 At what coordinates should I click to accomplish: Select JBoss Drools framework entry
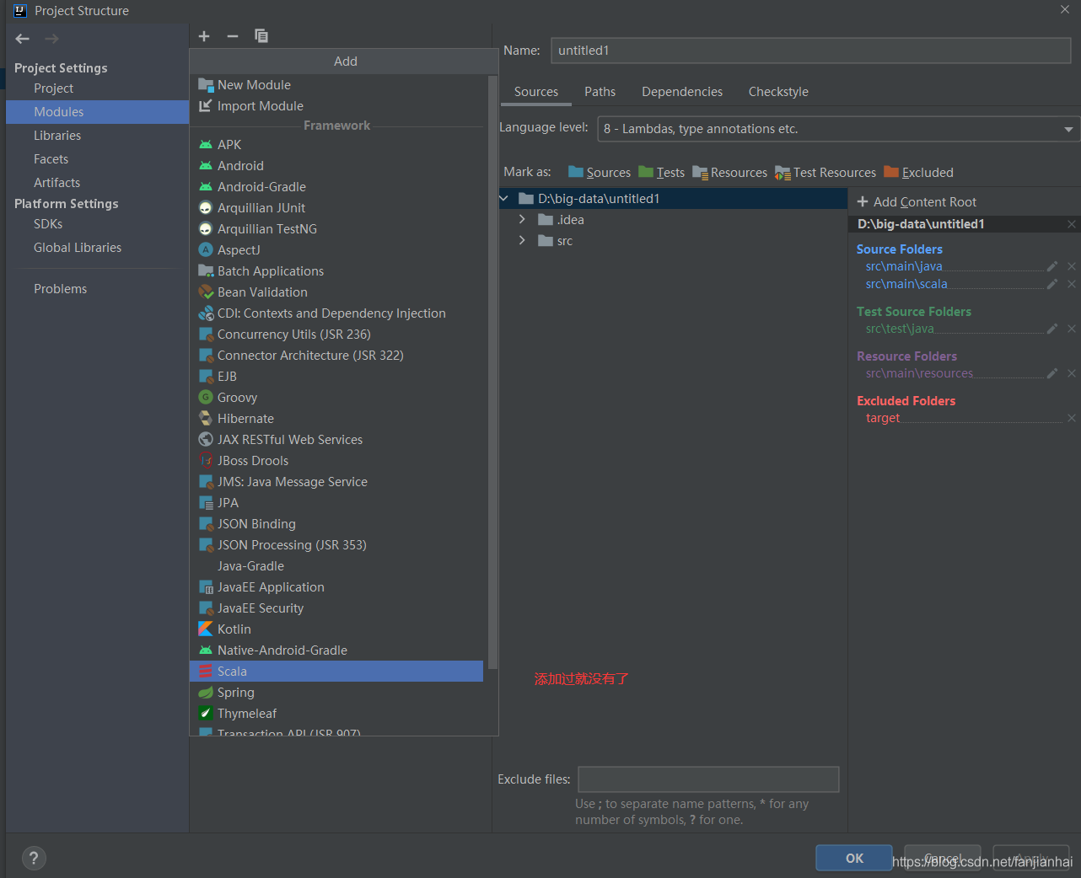(x=336, y=461)
